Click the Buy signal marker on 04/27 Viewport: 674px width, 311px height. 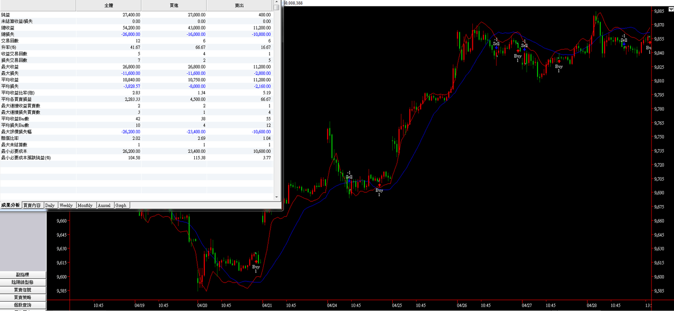point(559,66)
